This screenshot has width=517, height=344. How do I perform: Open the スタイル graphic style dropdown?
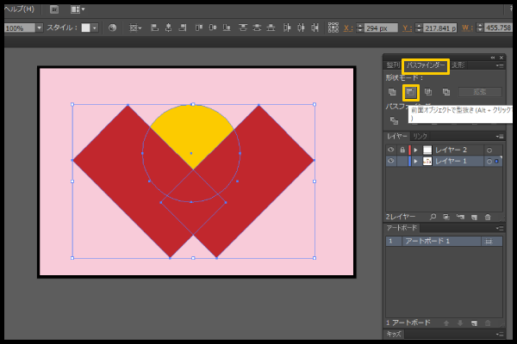tap(95, 28)
